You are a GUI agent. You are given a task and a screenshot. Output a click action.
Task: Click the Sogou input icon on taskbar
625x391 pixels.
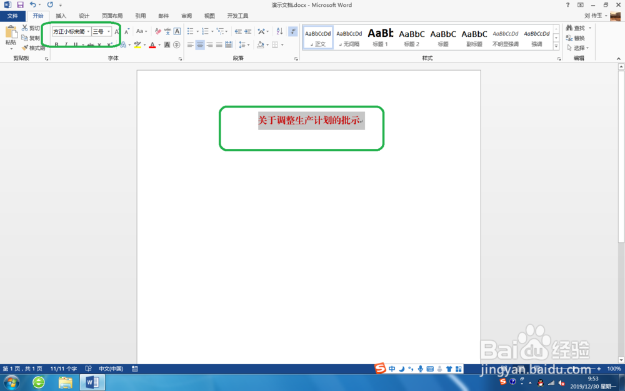pyautogui.click(x=380, y=368)
